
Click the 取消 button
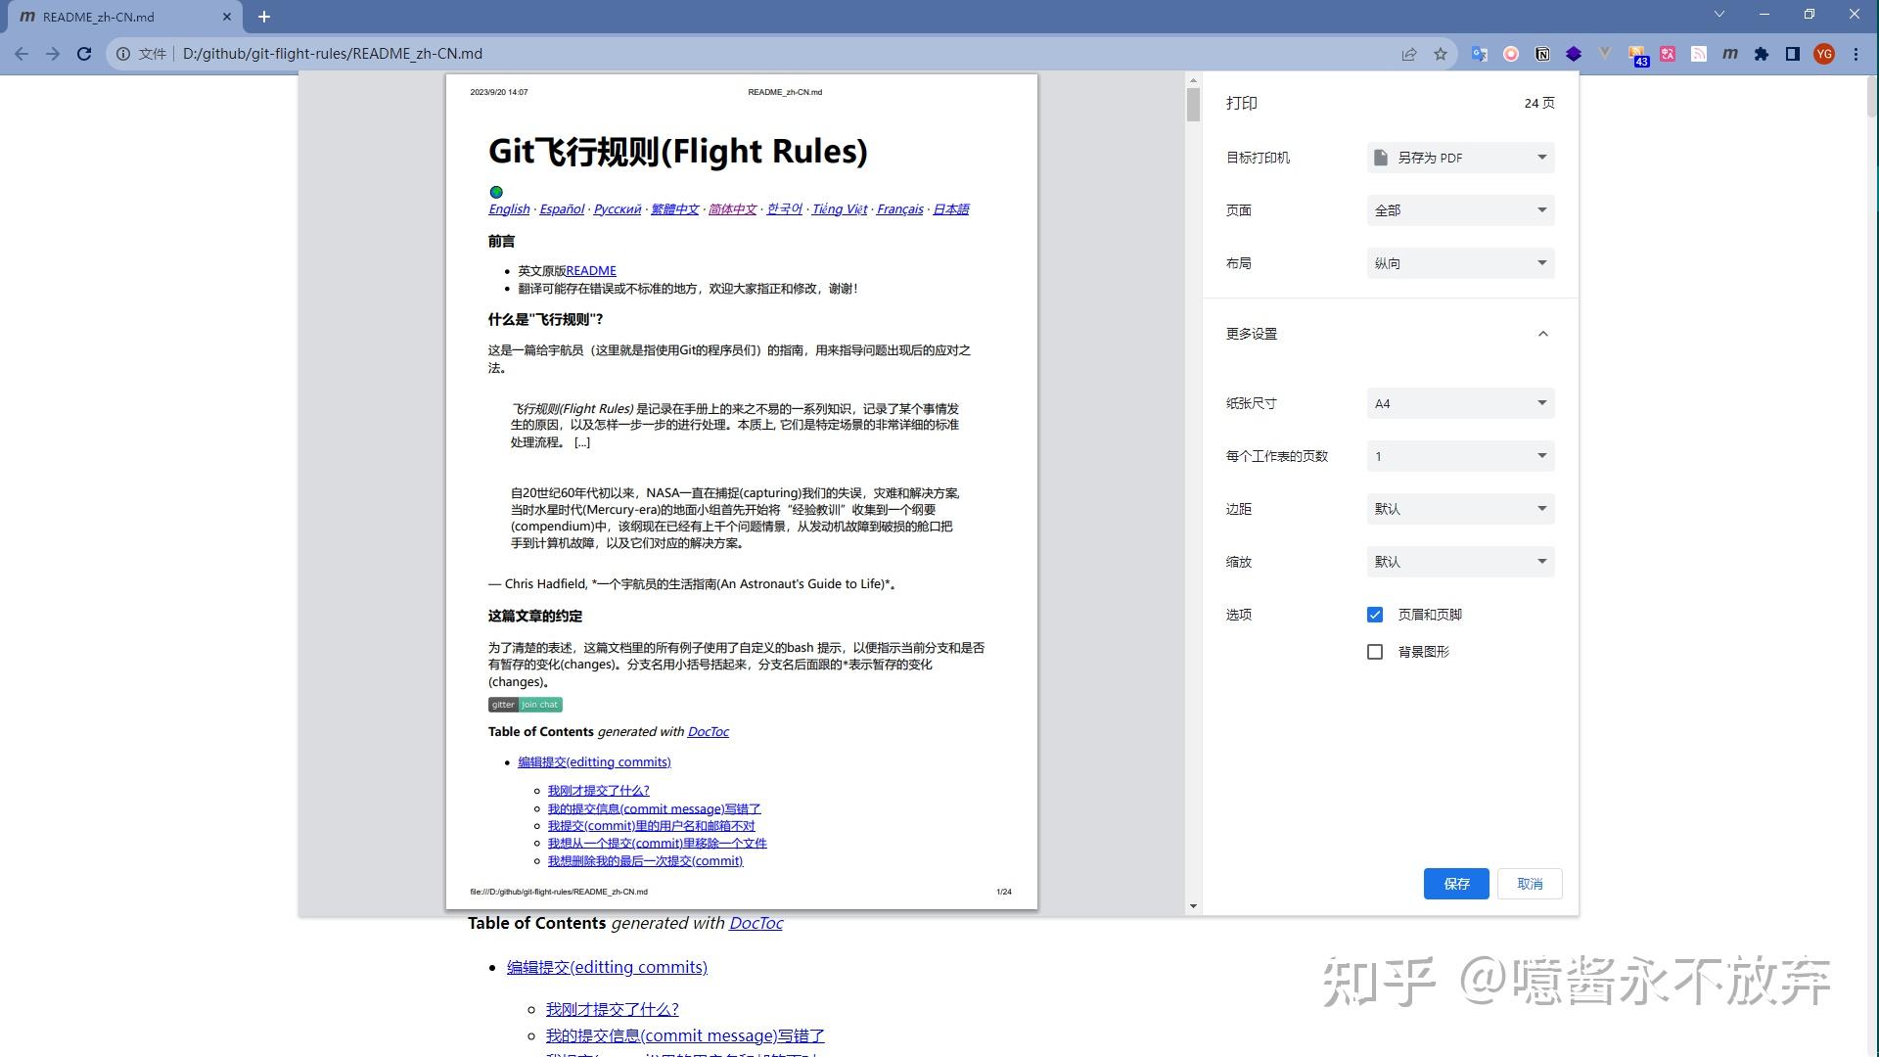point(1530,884)
